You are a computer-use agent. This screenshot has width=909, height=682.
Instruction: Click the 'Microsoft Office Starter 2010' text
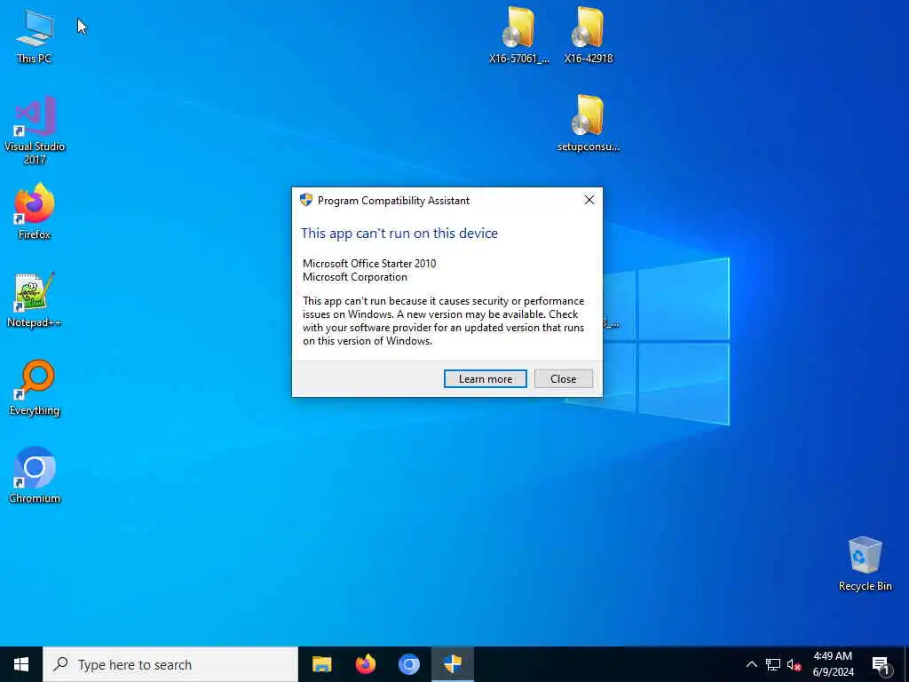(x=369, y=263)
